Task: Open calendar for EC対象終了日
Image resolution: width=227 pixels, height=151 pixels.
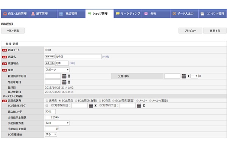Action: coord(139,106)
